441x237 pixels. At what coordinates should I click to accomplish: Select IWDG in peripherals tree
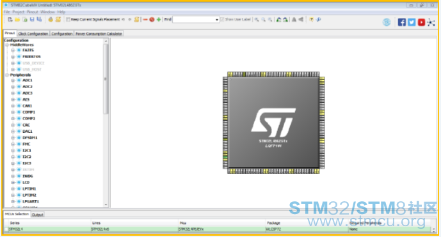[28, 176]
